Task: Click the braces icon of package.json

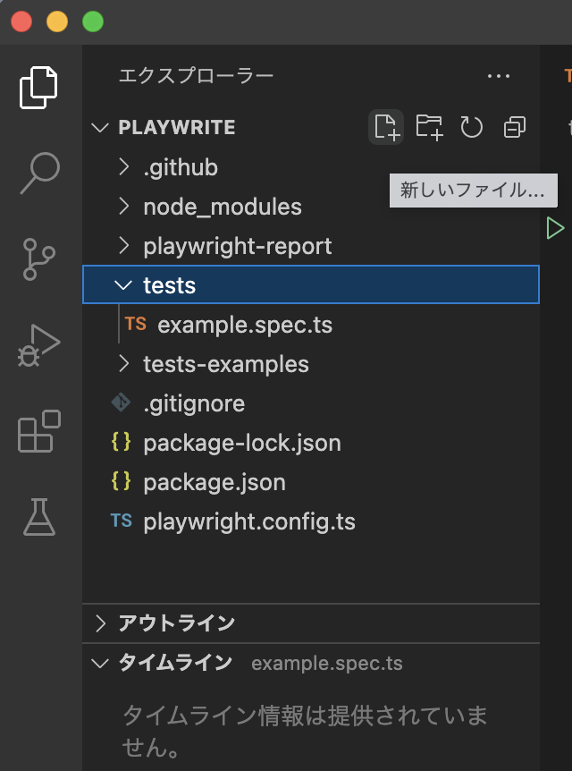Action: click(121, 481)
